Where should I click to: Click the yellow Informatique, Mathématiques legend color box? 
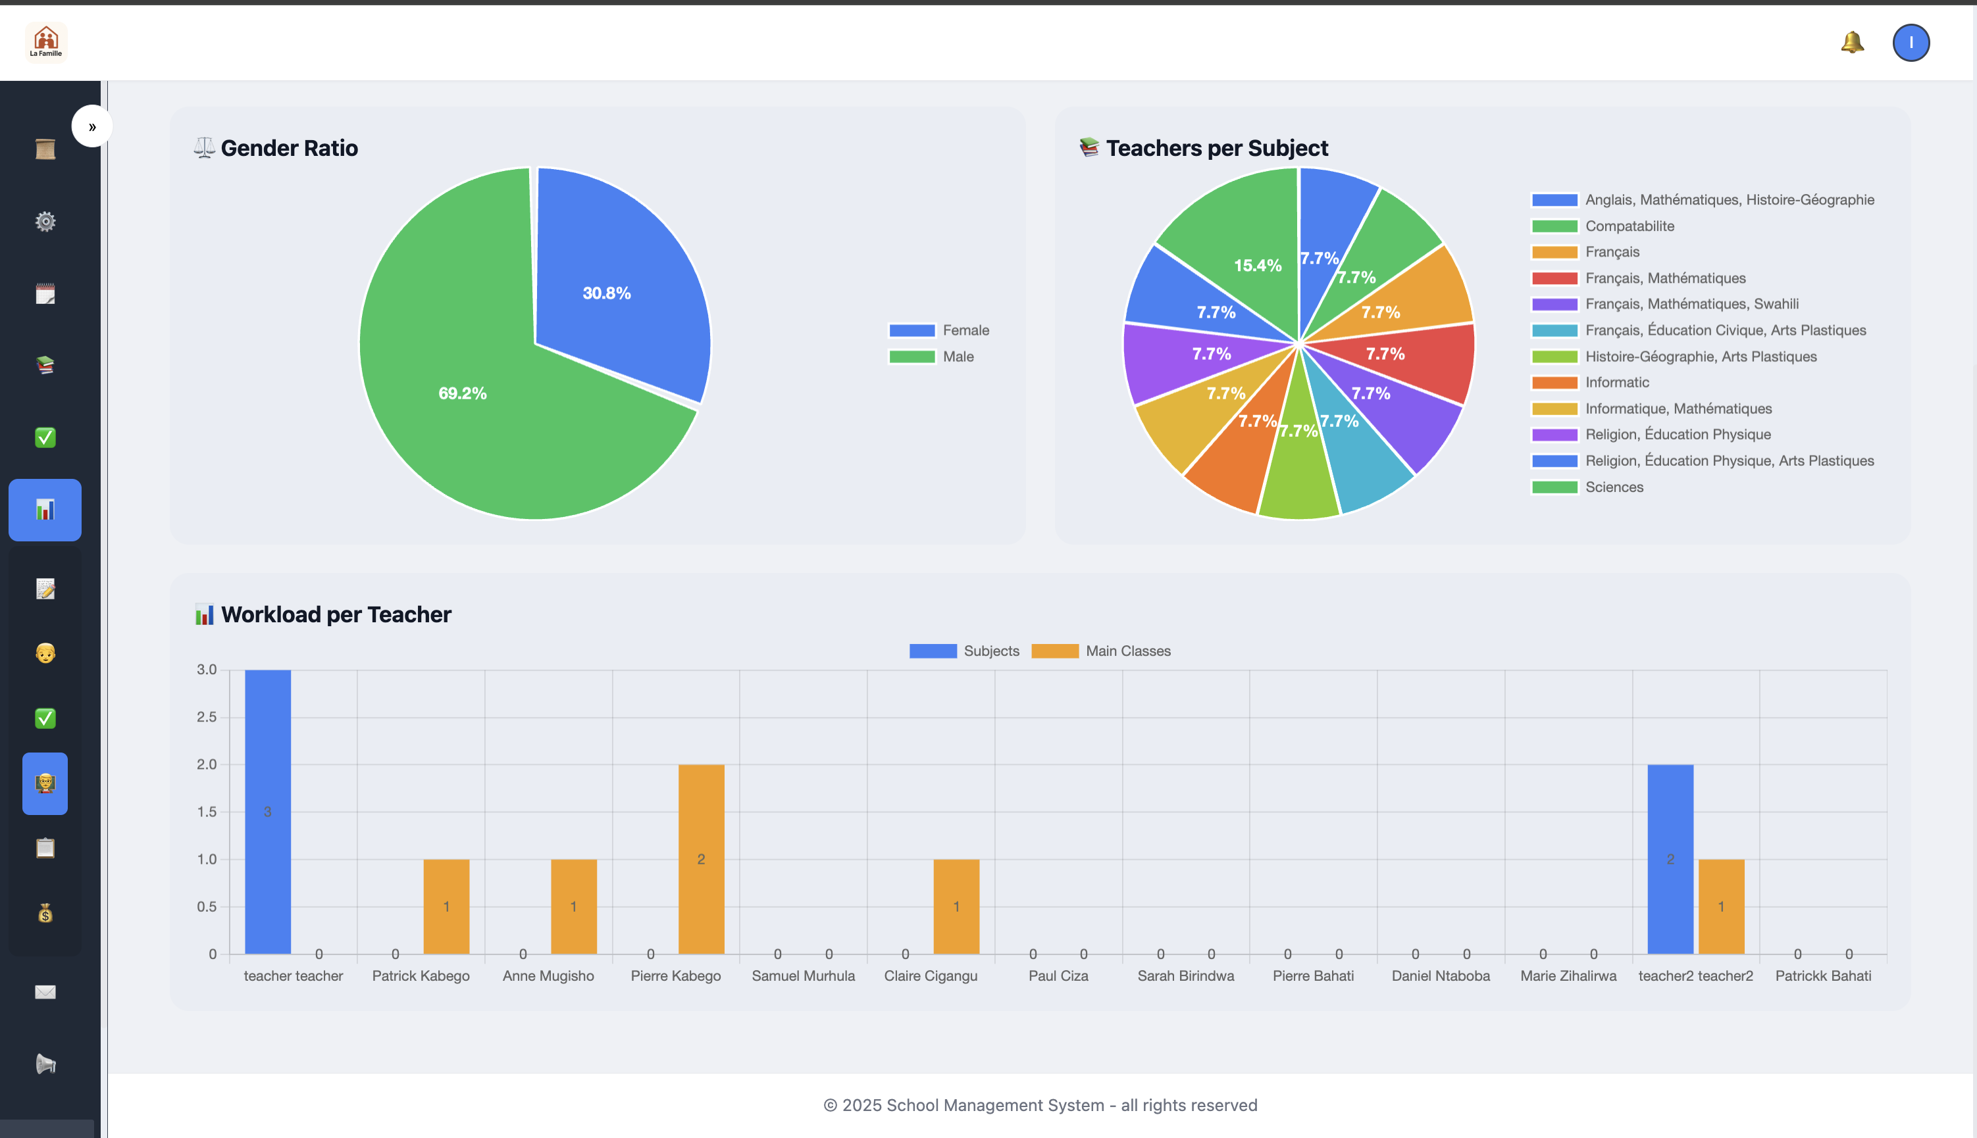click(x=1554, y=408)
